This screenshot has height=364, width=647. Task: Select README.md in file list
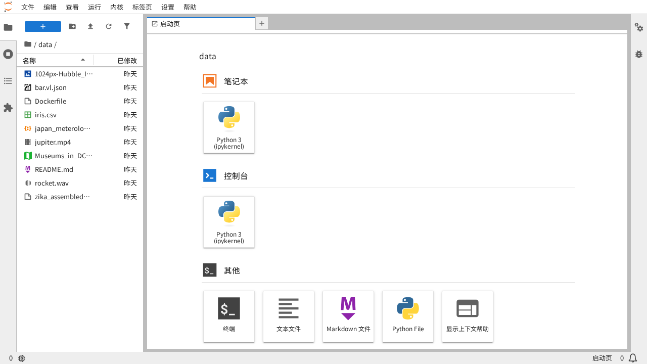(x=80, y=169)
